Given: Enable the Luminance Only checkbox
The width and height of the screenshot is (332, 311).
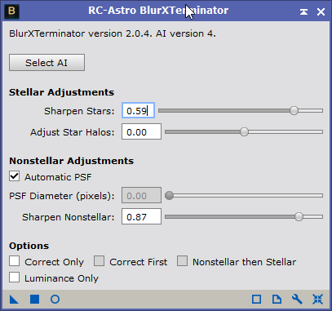Looking at the screenshot, I should (14, 278).
